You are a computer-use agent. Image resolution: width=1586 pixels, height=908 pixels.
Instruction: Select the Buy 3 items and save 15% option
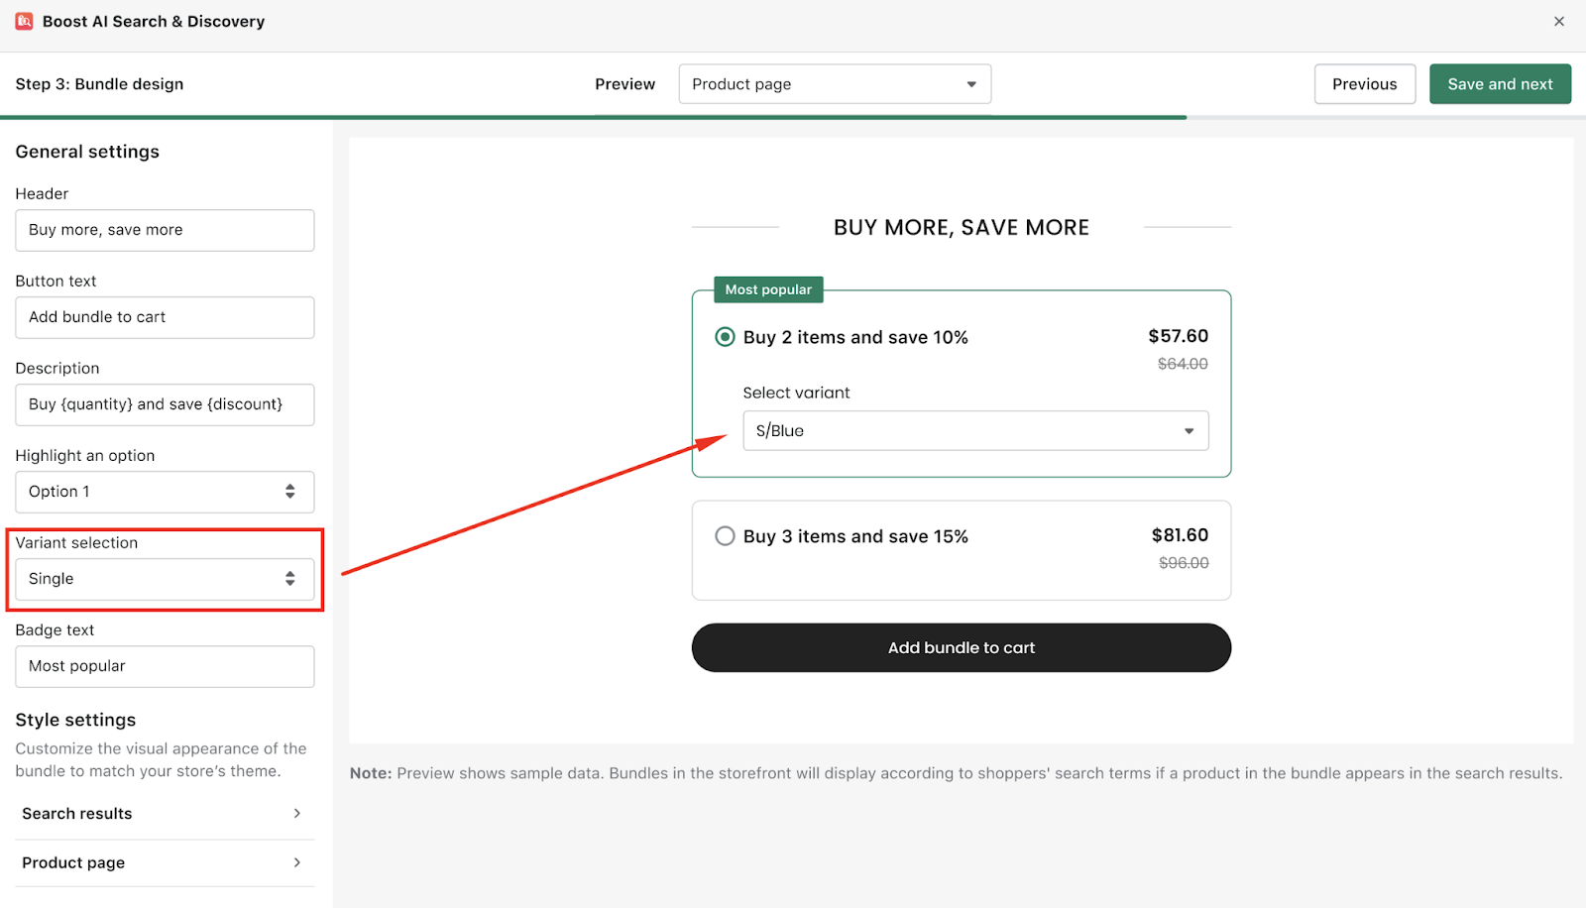725,535
